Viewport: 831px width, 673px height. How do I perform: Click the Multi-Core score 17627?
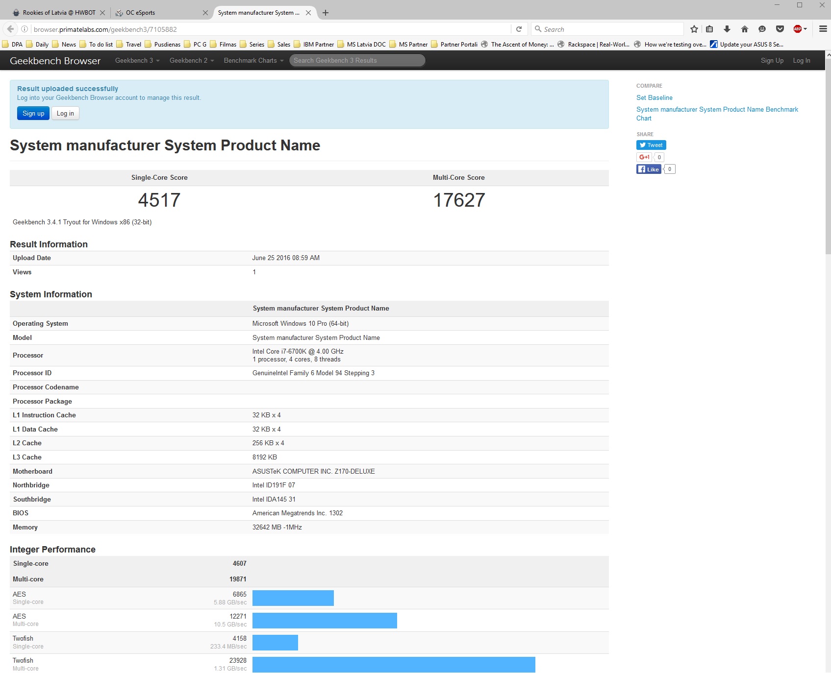[459, 200]
